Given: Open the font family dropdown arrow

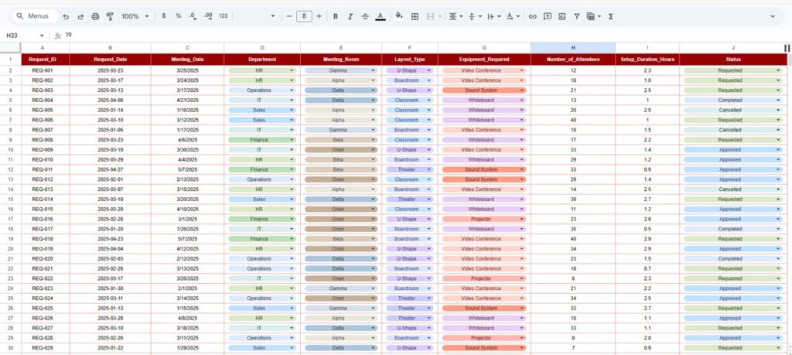Looking at the screenshot, I should [273, 16].
